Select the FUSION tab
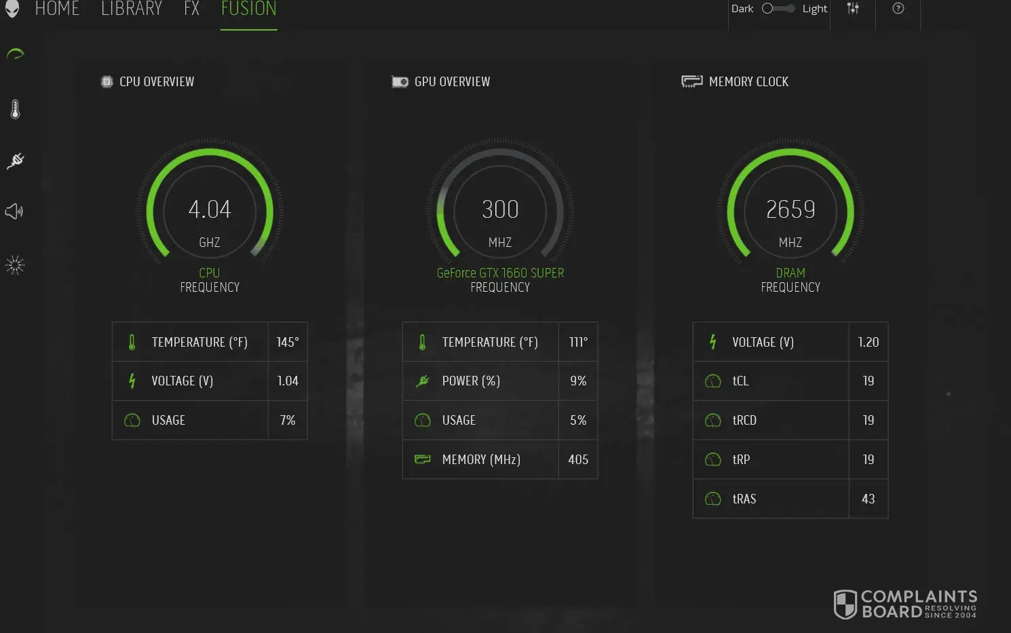Viewport: 1011px width, 633px height. point(248,9)
